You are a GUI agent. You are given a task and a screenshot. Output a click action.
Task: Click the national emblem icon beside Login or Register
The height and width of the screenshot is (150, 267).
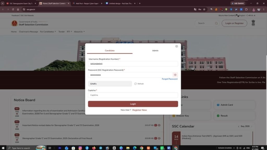253,23
